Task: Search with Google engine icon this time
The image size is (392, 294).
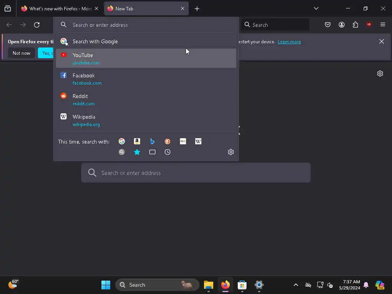Action: click(122, 142)
